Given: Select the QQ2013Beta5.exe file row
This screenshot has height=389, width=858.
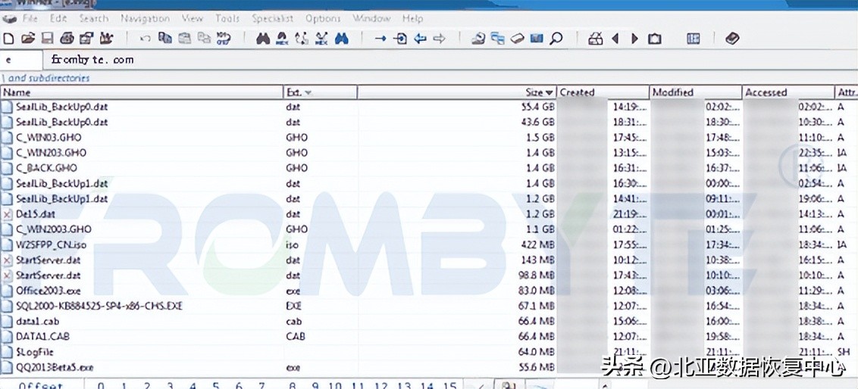Looking at the screenshot, I should click(429, 368).
